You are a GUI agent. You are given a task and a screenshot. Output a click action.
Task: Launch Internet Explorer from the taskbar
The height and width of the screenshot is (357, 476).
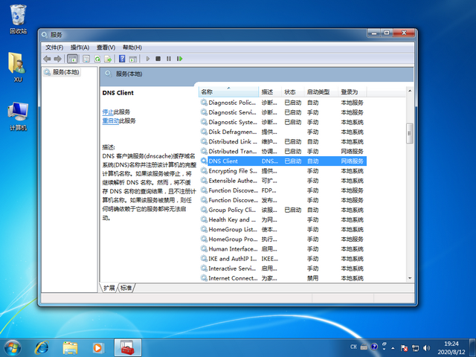coord(42,347)
